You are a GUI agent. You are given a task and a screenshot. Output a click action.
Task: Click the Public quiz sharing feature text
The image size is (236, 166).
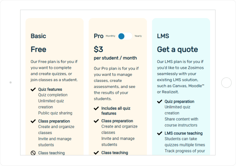coord(55,113)
